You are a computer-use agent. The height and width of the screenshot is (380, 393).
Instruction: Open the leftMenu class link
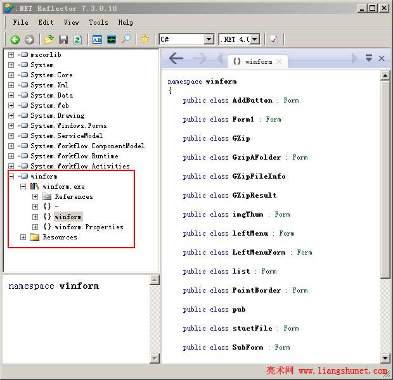point(250,233)
